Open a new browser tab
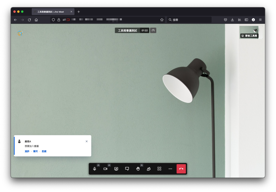 pyautogui.click(x=79, y=12)
